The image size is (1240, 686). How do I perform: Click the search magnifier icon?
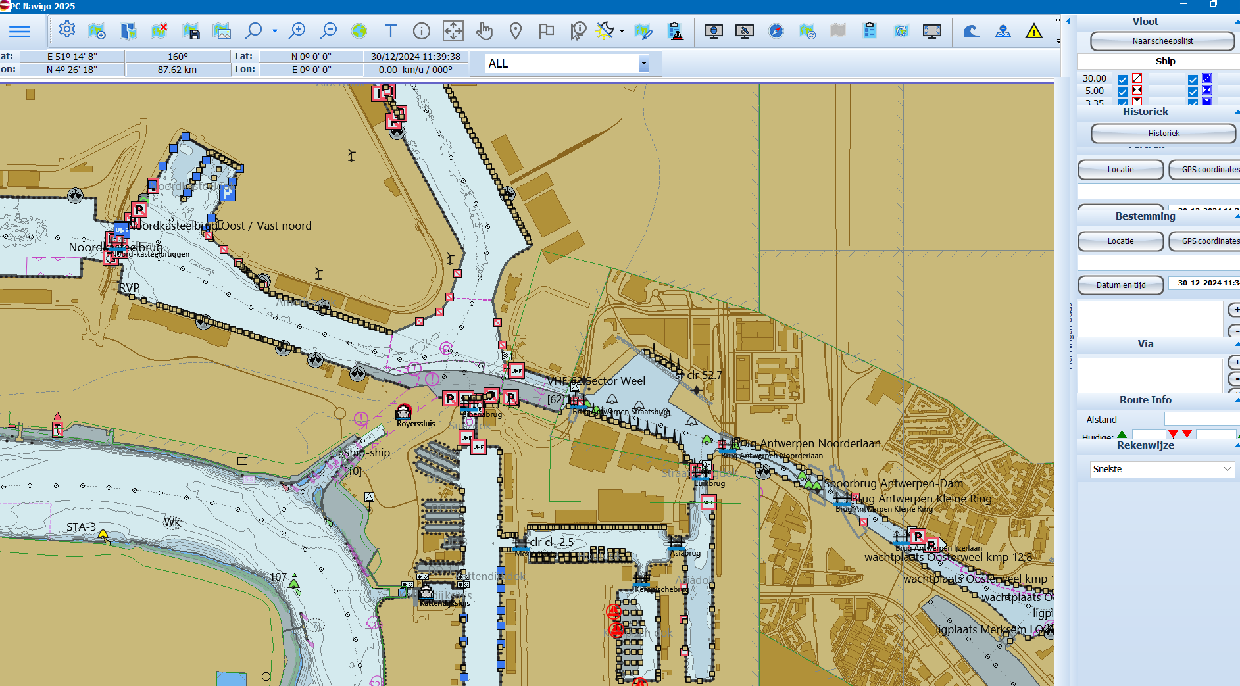click(x=253, y=31)
